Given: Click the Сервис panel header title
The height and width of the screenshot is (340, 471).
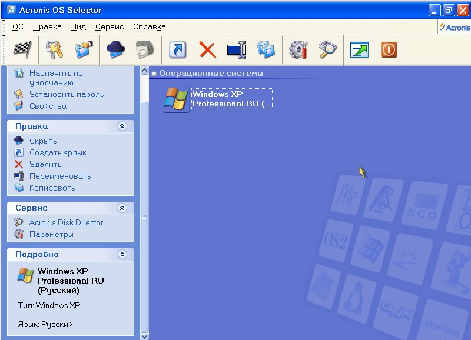Looking at the screenshot, I should pyautogui.click(x=31, y=208).
